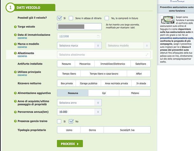Image resolution: width=194 pixels, height=151 pixels.
Task: Check Si for Possiedi già il veicolo
Action: (59, 18)
